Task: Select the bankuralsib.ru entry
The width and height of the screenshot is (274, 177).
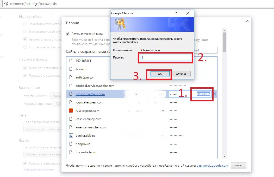Action: (x=85, y=136)
